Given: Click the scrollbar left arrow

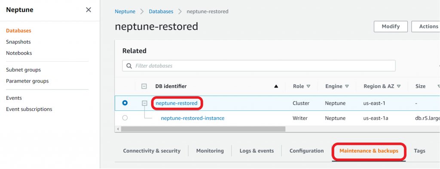Looking at the screenshot, I should point(118,129).
